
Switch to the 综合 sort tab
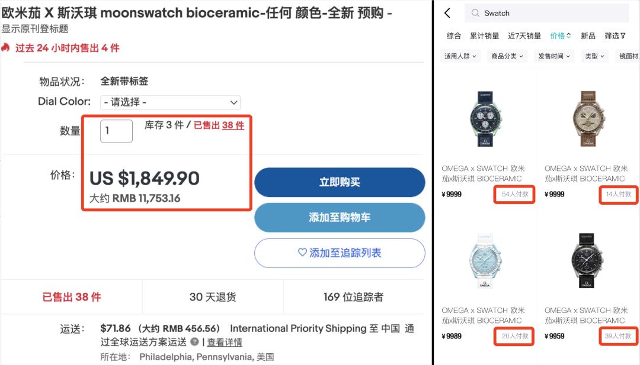tap(454, 35)
